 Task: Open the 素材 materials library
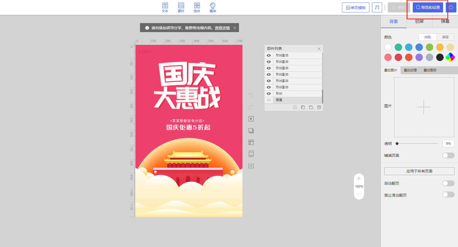(181, 7)
